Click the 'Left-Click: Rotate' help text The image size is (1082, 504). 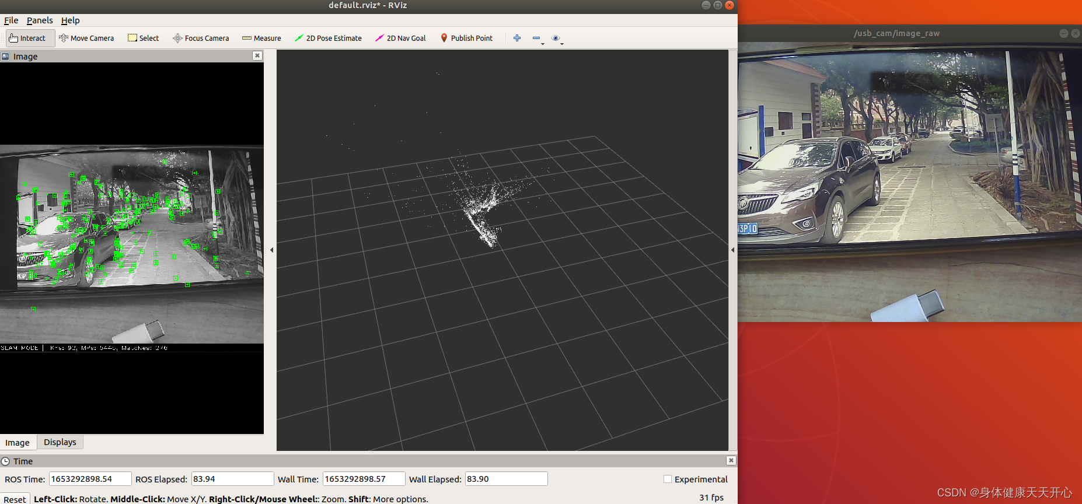(70, 499)
